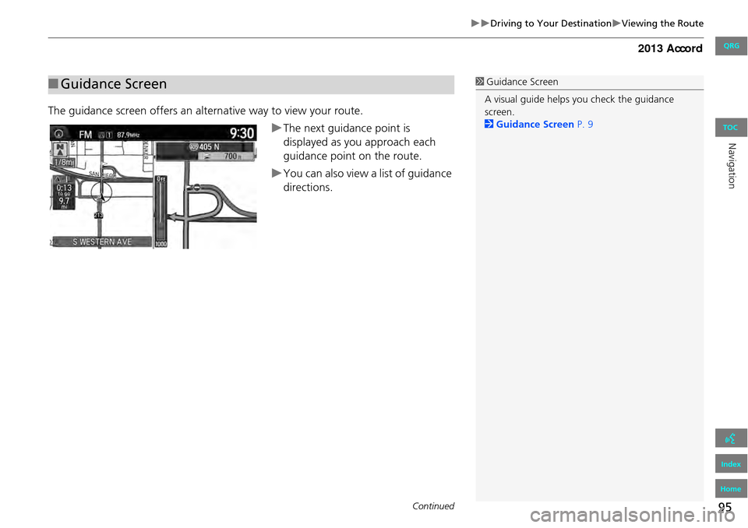The width and height of the screenshot is (748, 528).
Task: Click the Continued footer text
Action: coord(433,506)
